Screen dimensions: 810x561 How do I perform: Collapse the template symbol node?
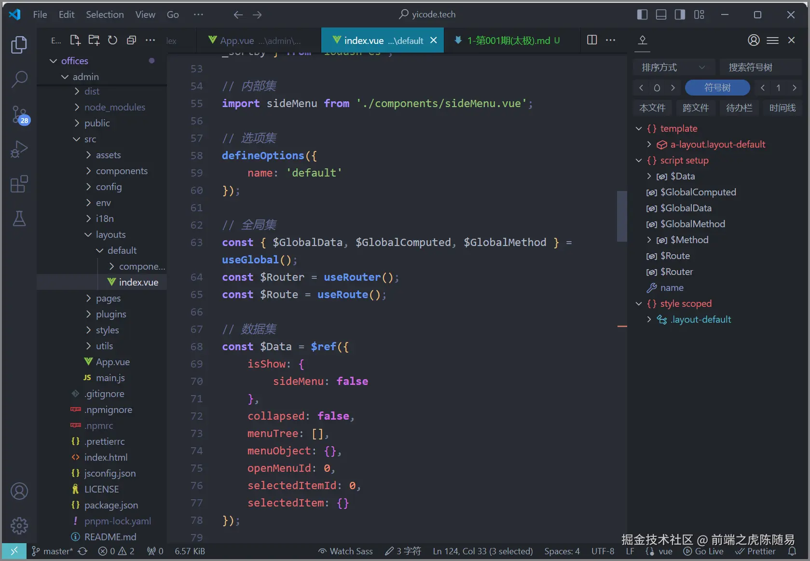[639, 128]
